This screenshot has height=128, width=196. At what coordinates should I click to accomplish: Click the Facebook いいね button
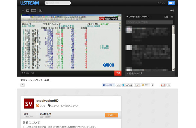click(x=108, y=85)
